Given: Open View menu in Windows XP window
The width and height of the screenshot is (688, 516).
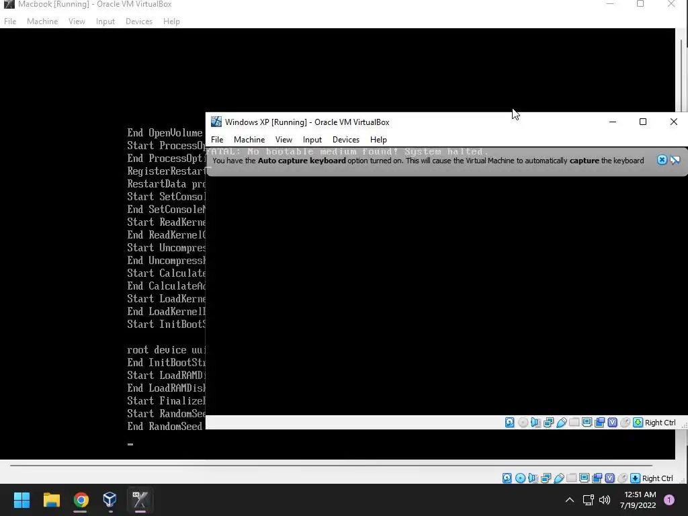Looking at the screenshot, I should pos(284,140).
